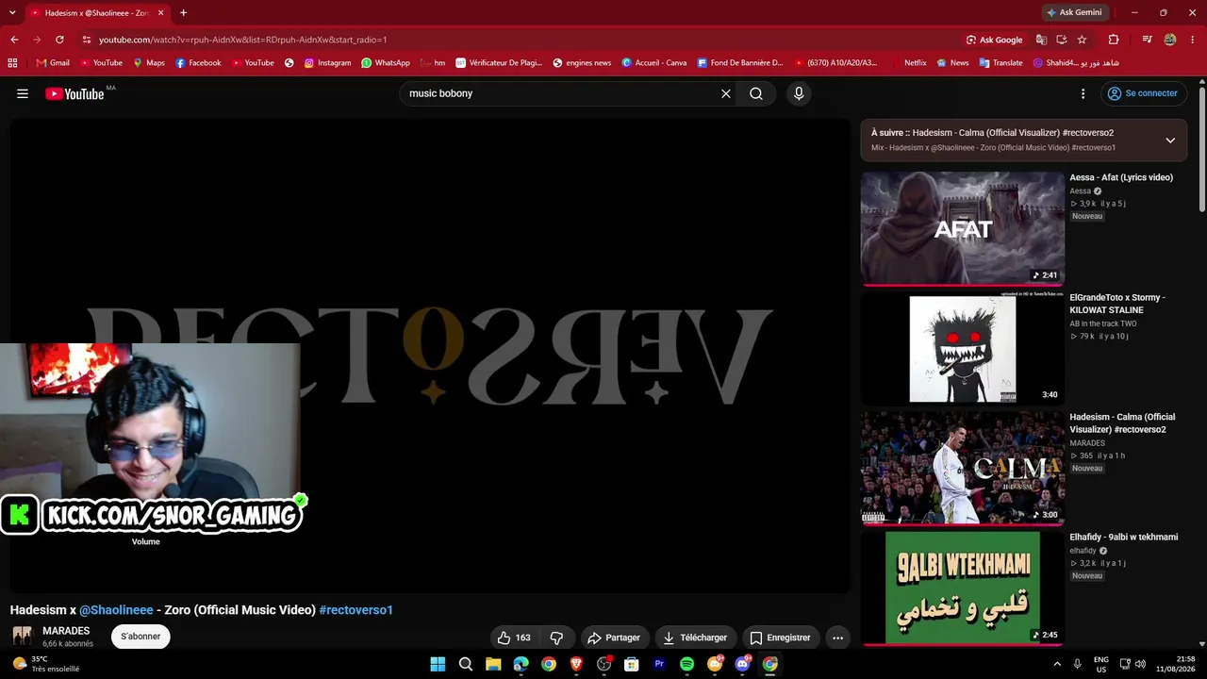Download the video with Télécharger
The width and height of the screenshot is (1207, 679).
(x=696, y=638)
